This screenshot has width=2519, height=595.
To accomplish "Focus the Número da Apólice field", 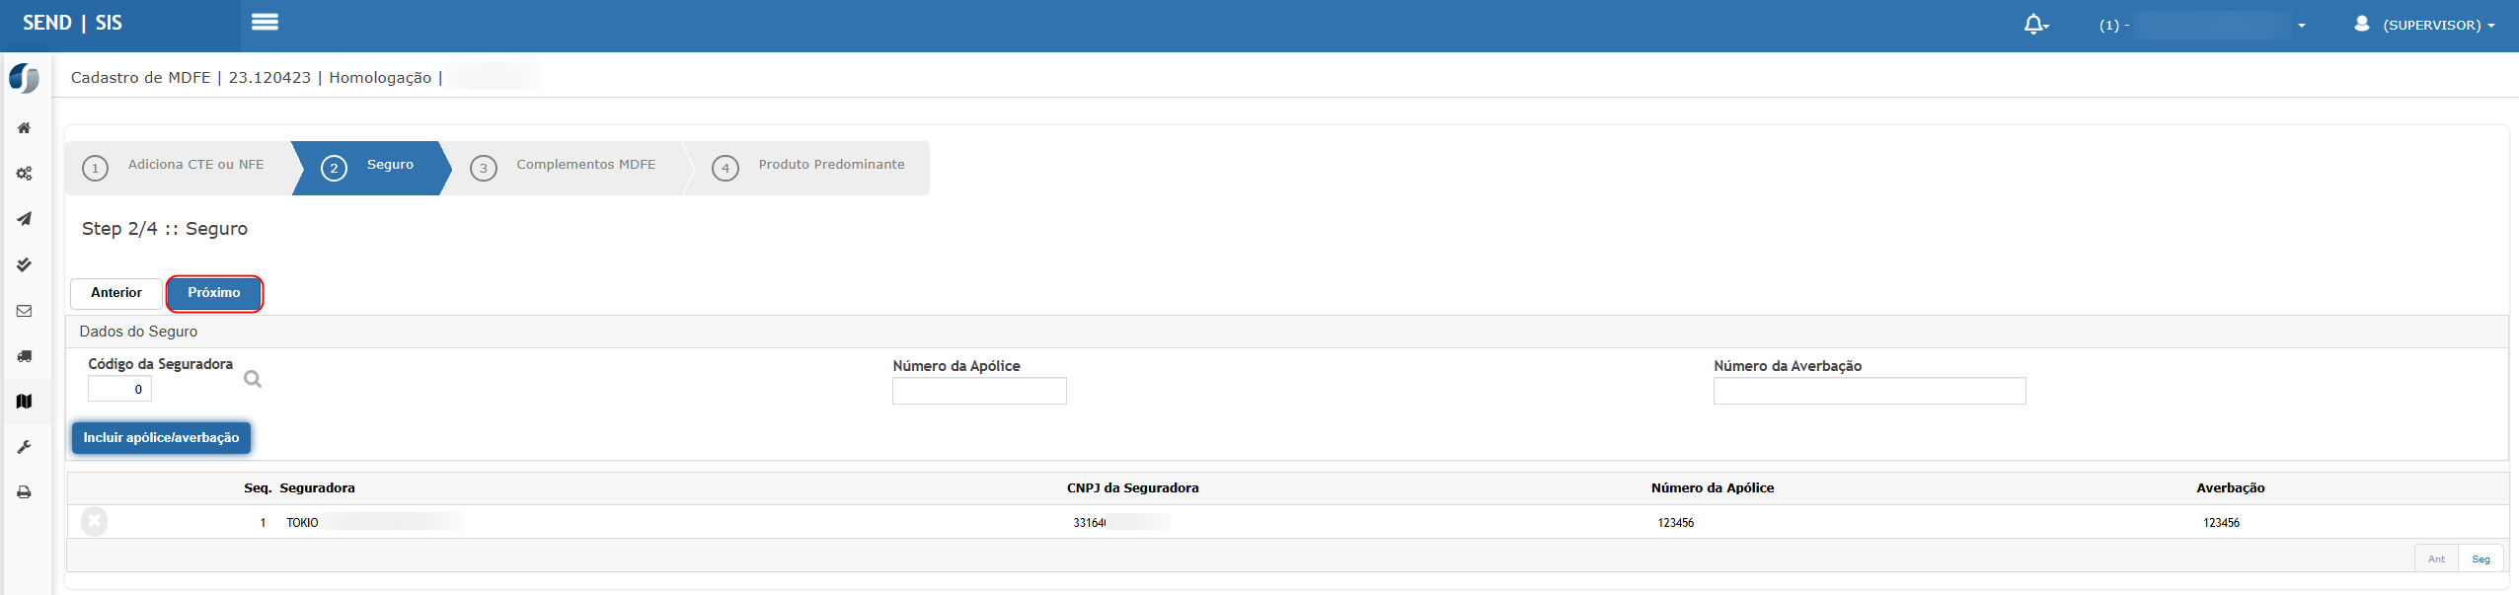I will click(979, 391).
